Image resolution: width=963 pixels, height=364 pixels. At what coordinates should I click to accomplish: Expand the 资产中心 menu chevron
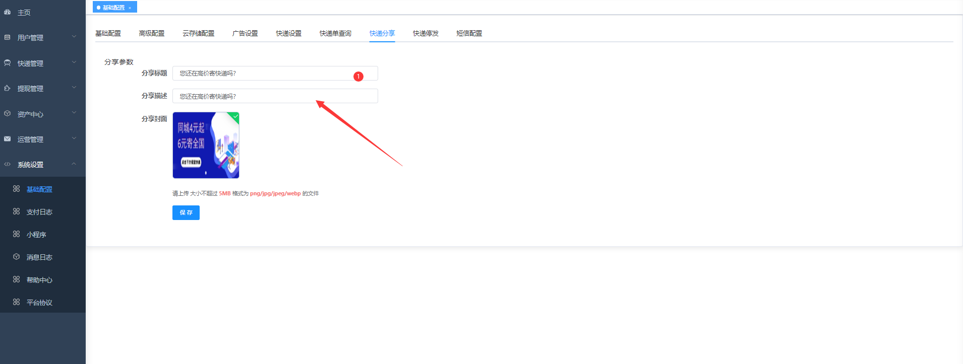[74, 113]
